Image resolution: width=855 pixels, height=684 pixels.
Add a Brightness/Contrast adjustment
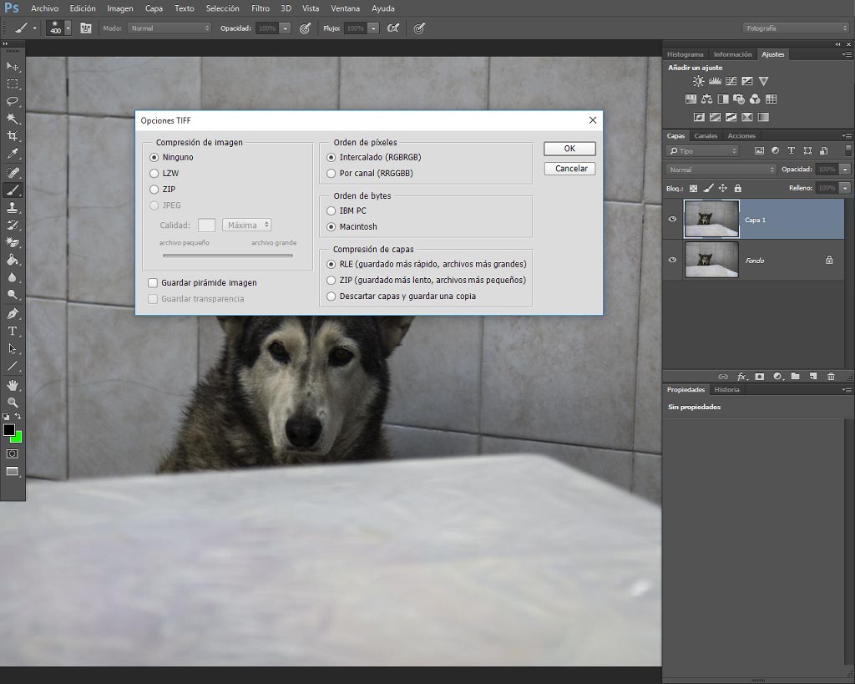tap(699, 81)
